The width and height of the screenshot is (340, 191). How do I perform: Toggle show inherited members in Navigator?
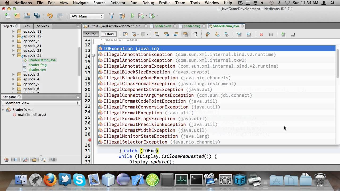(6, 160)
